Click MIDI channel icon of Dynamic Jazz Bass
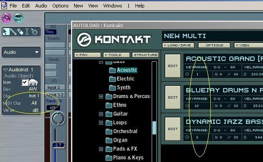263x162 pixels. click(x=187, y=137)
